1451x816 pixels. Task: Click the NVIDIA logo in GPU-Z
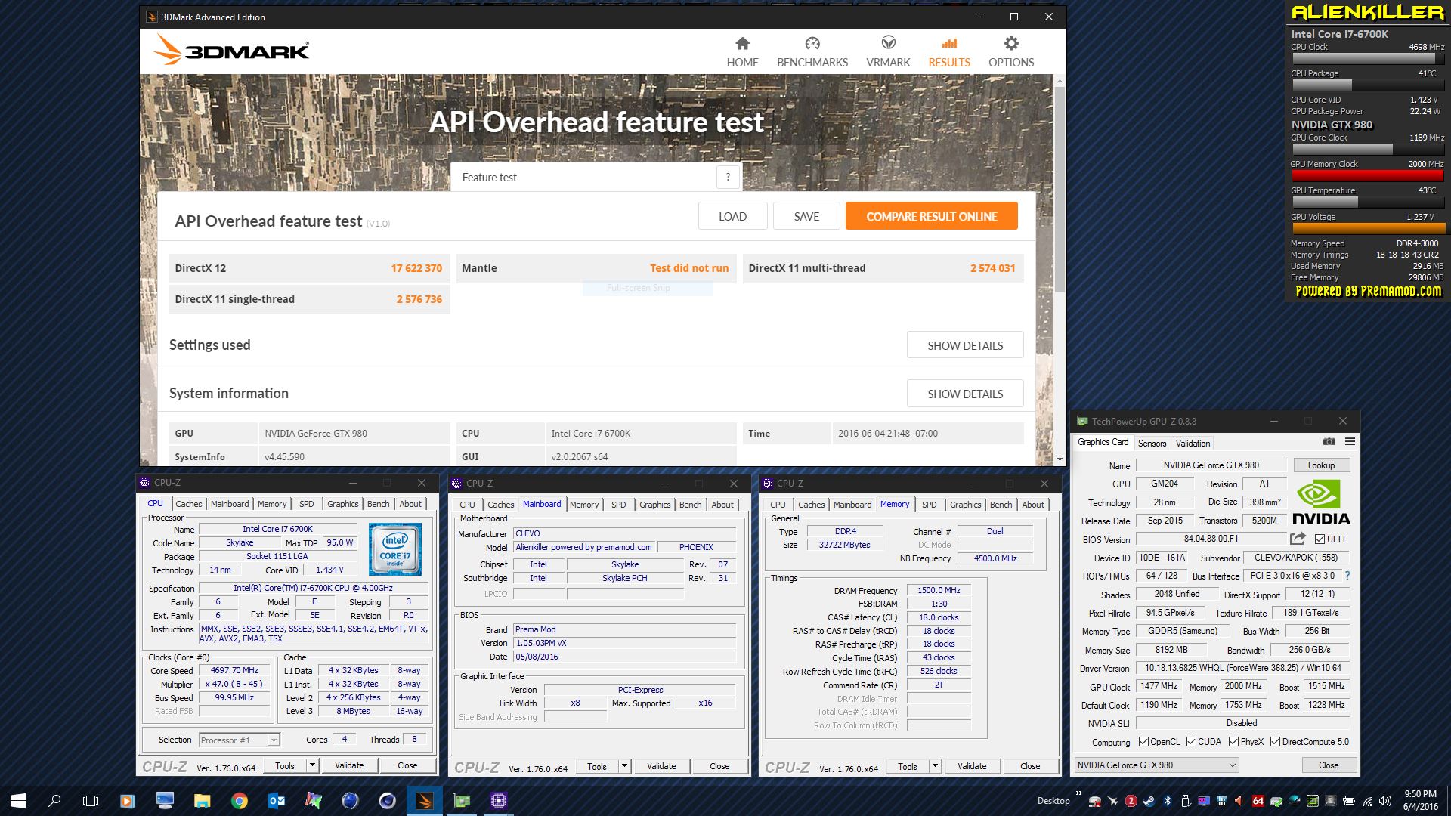pyautogui.click(x=1321, y=502)
